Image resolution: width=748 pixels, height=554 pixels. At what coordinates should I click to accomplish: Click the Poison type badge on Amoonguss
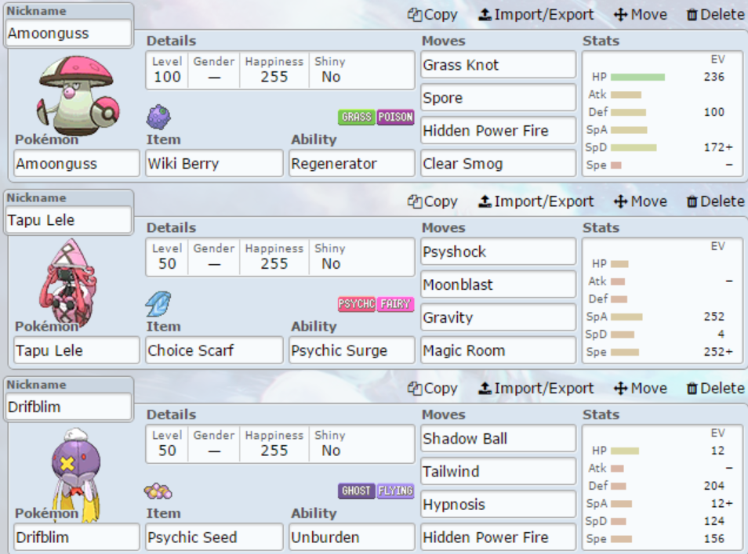pyautogui.click(x=395, y=117)
